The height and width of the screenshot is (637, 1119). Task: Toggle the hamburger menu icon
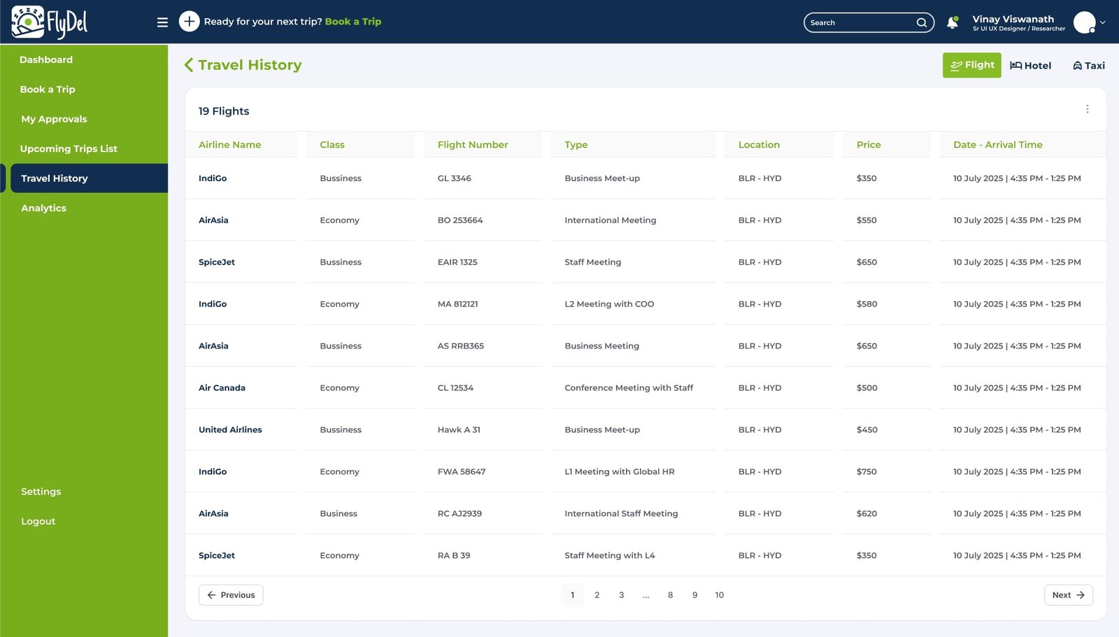point(162,22)
